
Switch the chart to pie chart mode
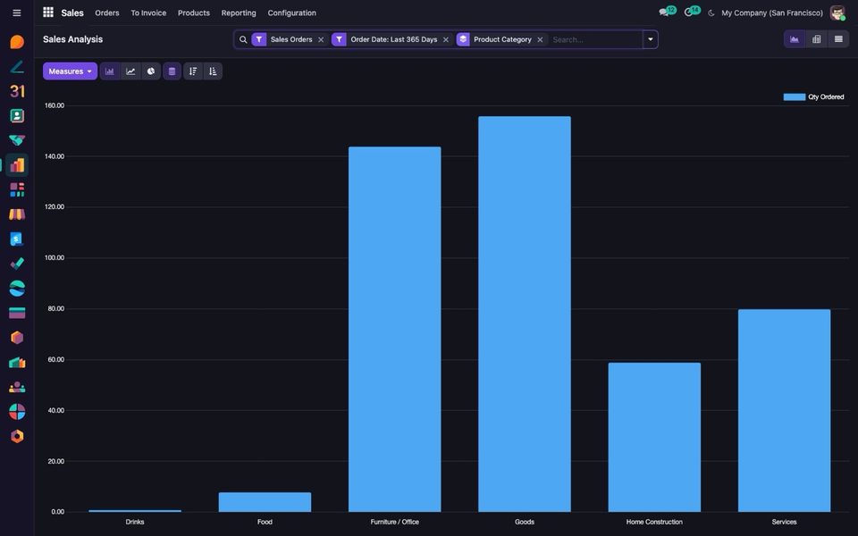(150, 71)
